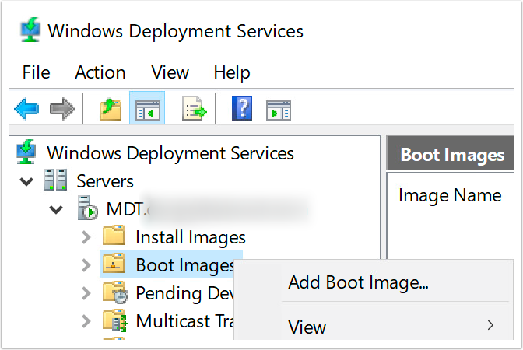Click the Image Name column header
This screenshot has width=523, height=350.
point(450,195)
